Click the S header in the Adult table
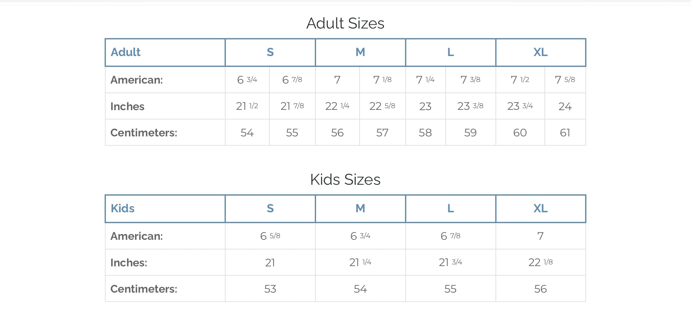Image resolution: width=691 pixels, height=324 pixels. [x=270, y=52]
